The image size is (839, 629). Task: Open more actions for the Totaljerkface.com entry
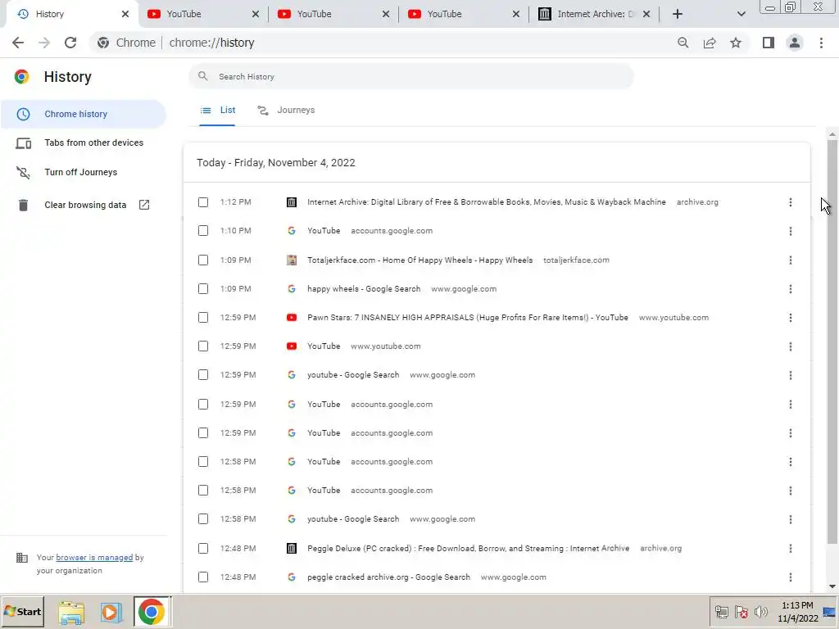pos(791,260)
